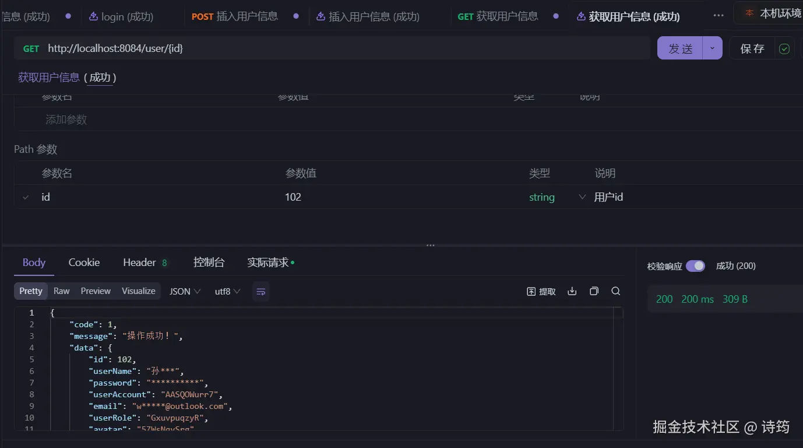Viewport: 803px width, 448px height.
Task: Click the "code": 1 JSON line
Action: (93, 324)
